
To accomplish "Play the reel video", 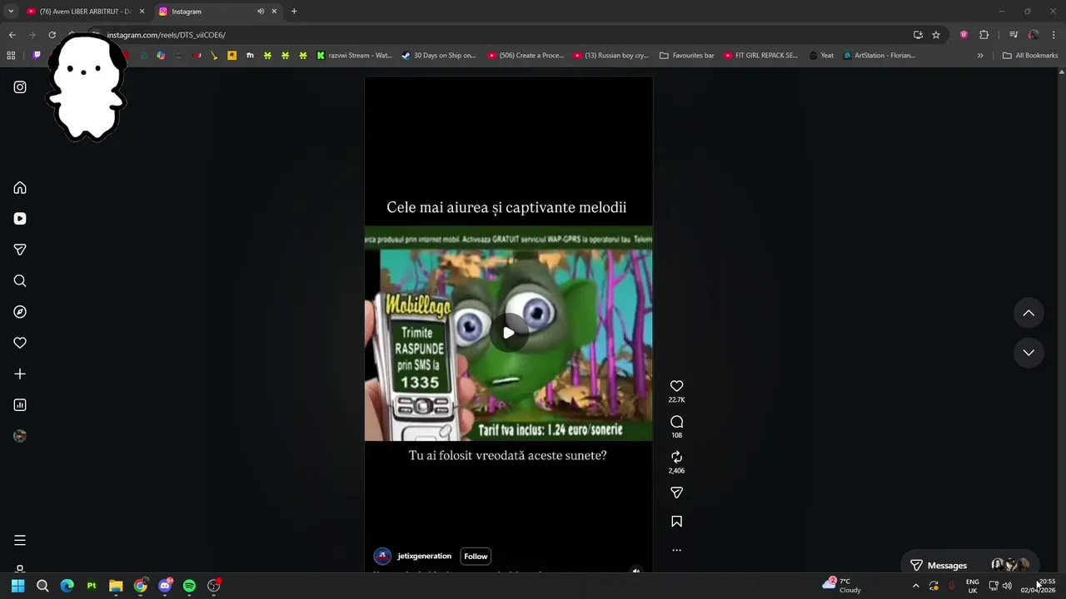I will click(x=508, y=333).
